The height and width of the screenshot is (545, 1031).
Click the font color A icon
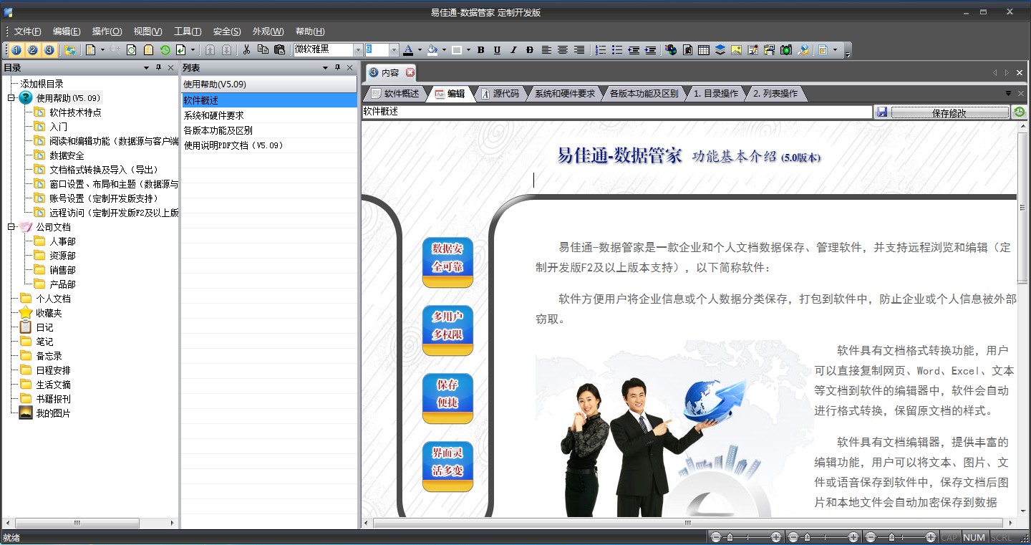tap(408, 50)
